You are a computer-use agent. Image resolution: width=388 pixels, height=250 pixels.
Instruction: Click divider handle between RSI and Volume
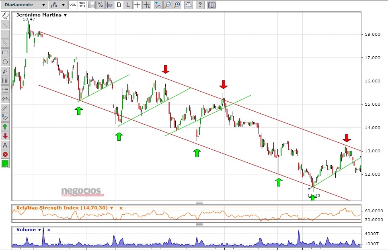click(x=199, y=224)
